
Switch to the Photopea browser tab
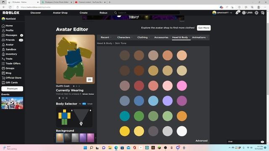tap(56, 2)
